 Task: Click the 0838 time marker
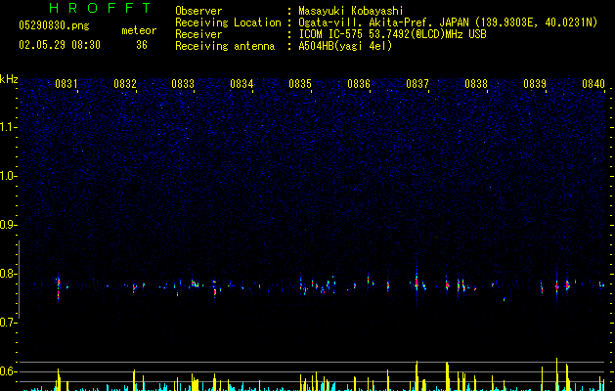pyautogui.click(x=476, y=84)
